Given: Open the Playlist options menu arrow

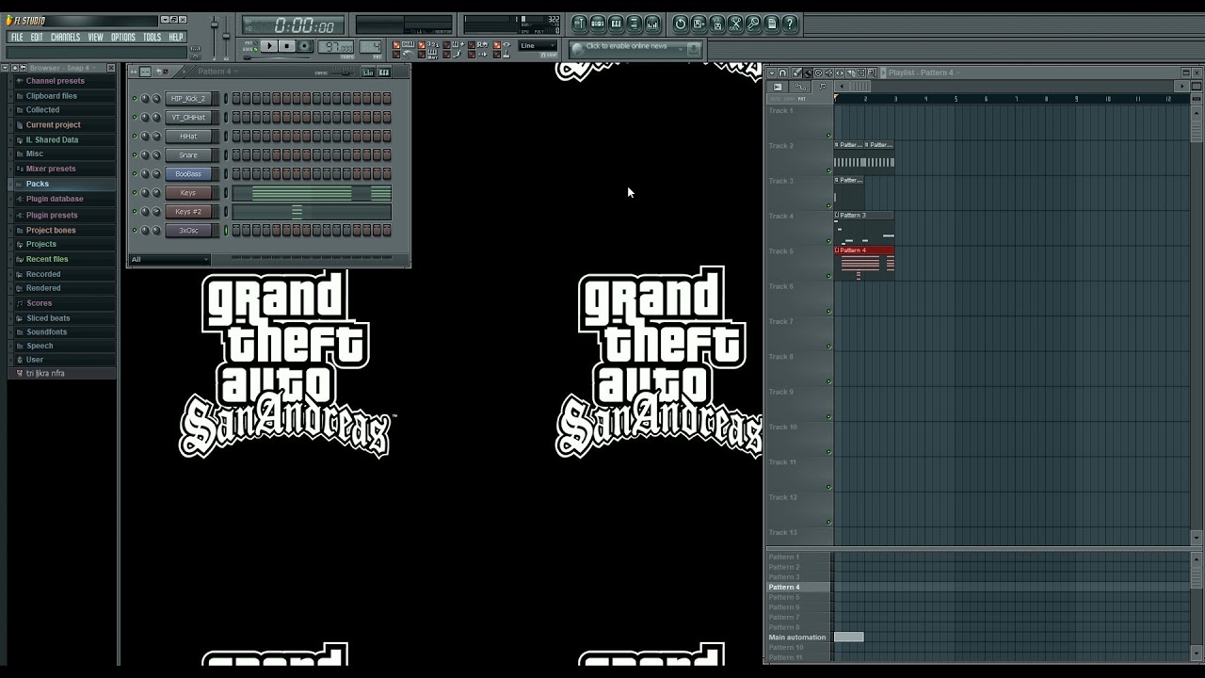Looking at the screenshot, I should [772, 73].
